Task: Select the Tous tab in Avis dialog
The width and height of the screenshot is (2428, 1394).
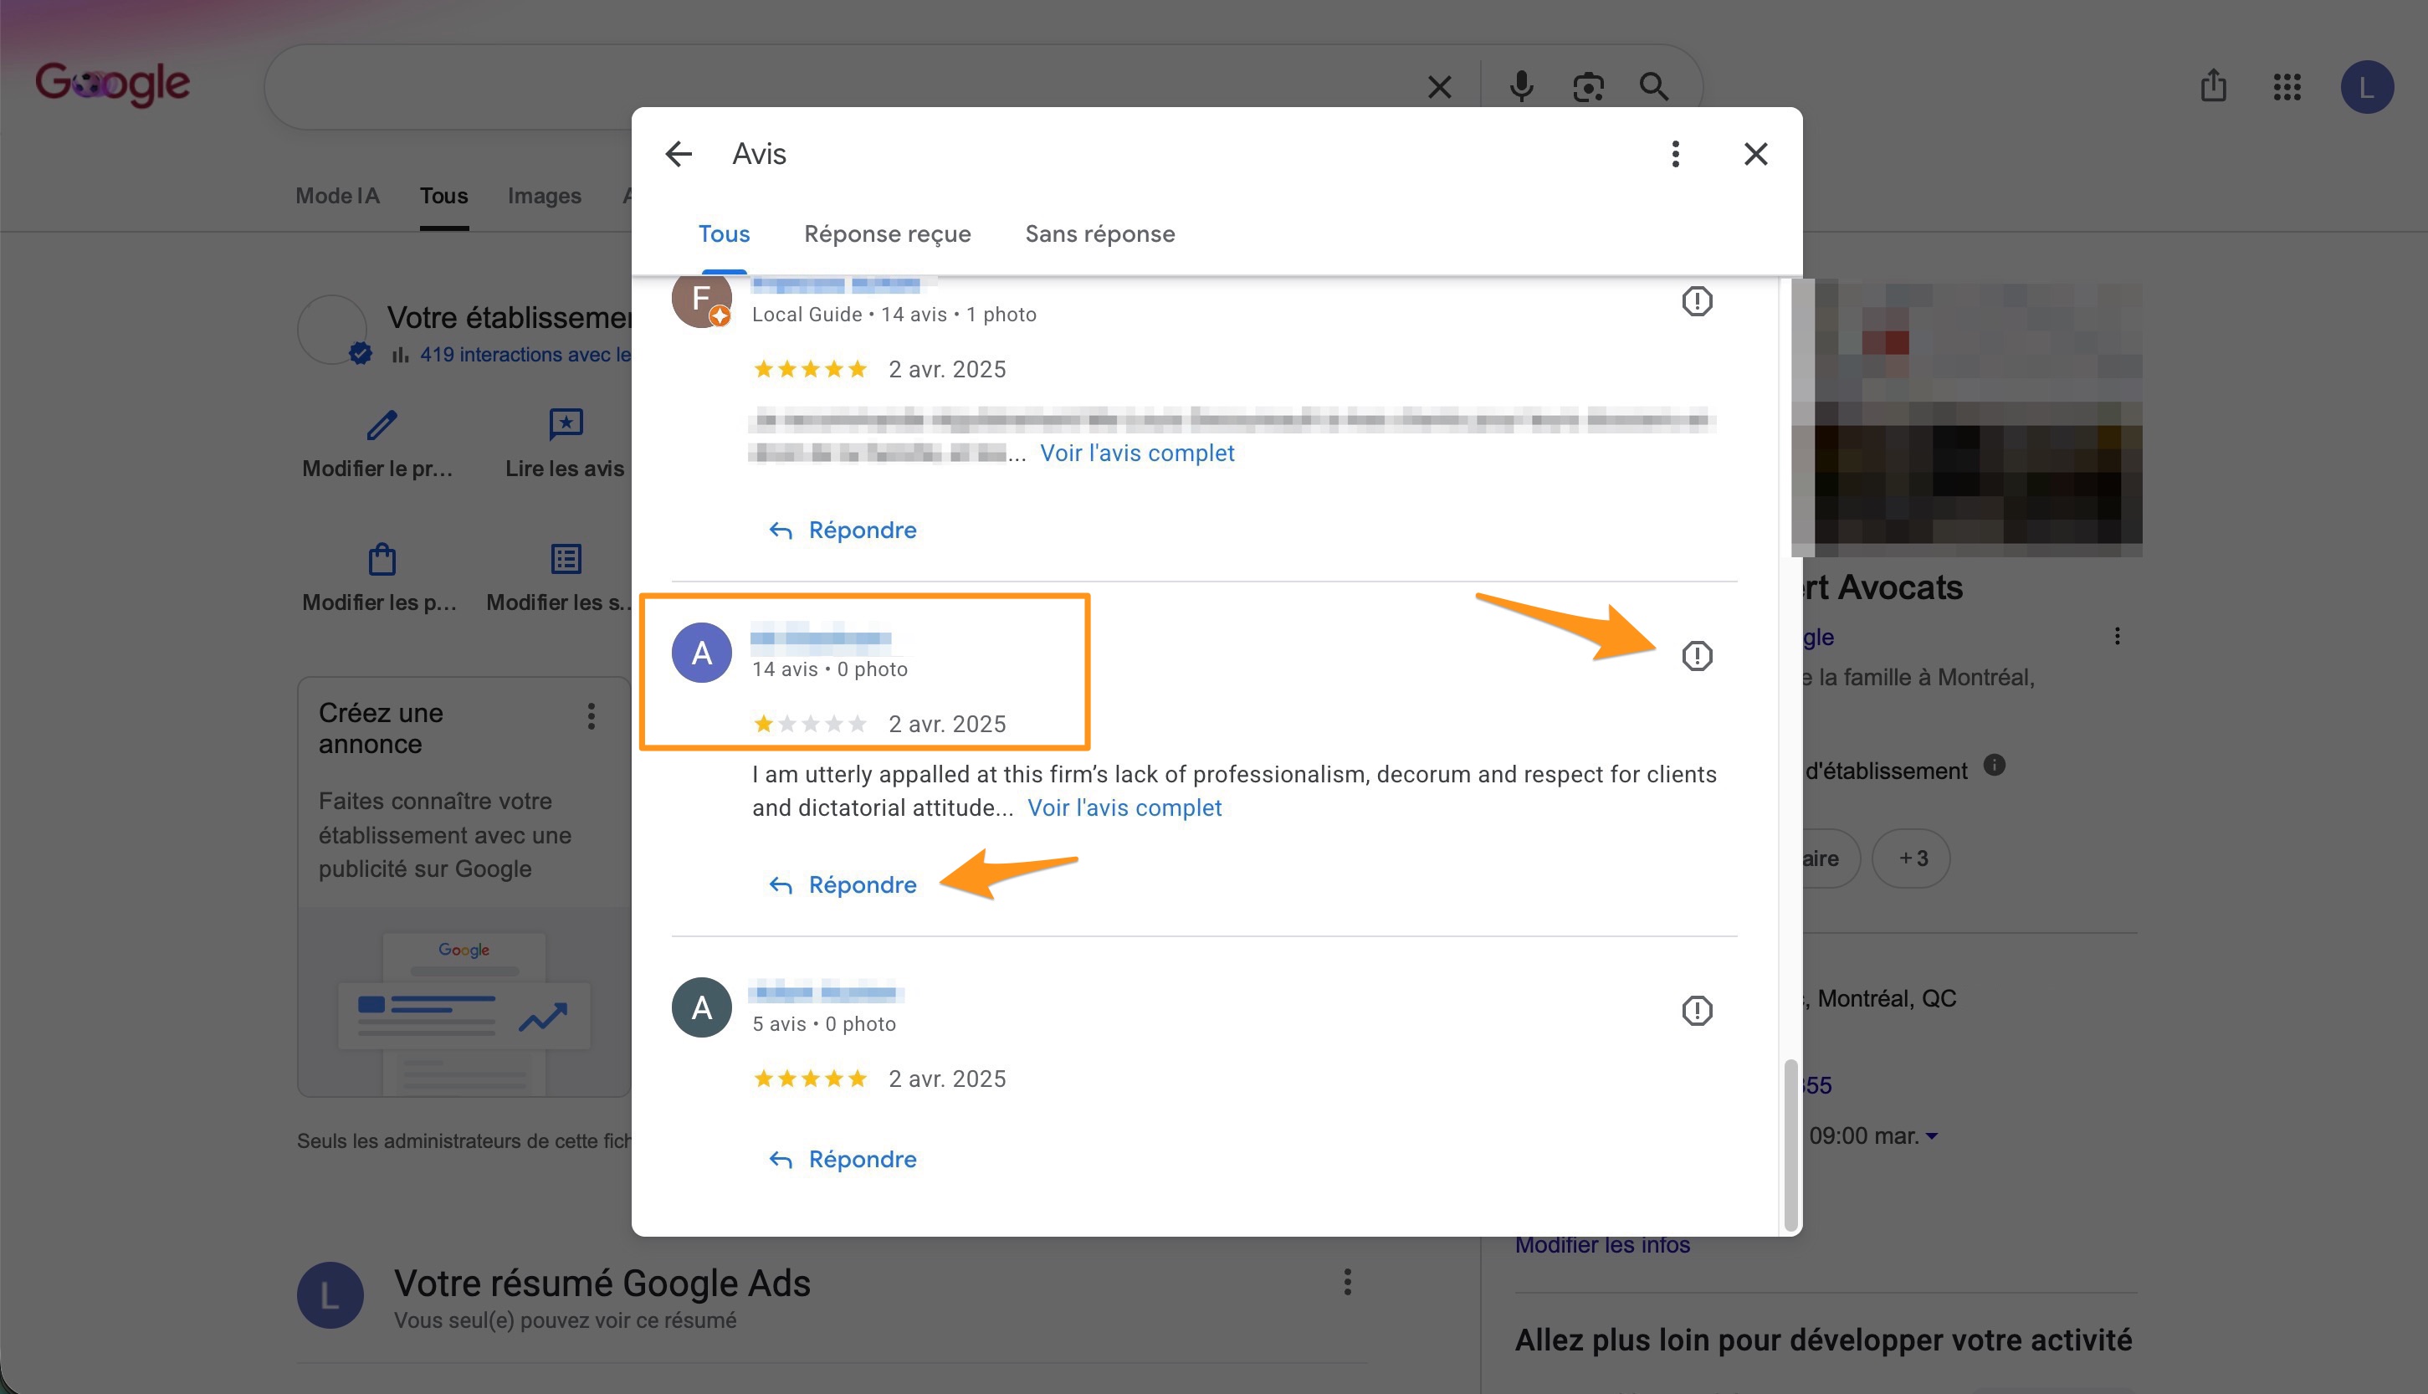Action: [724, 233]
